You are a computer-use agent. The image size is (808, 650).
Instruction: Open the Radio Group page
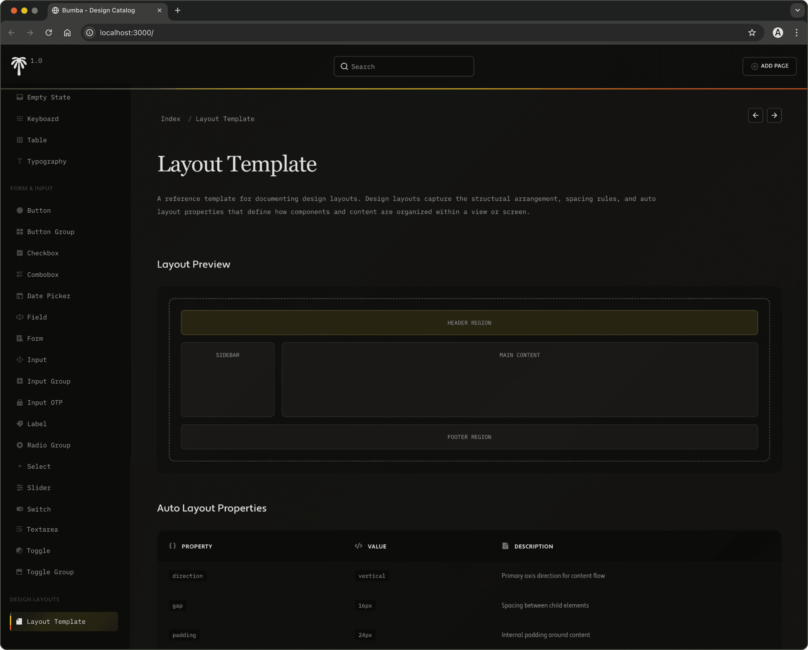click(48, 445)
